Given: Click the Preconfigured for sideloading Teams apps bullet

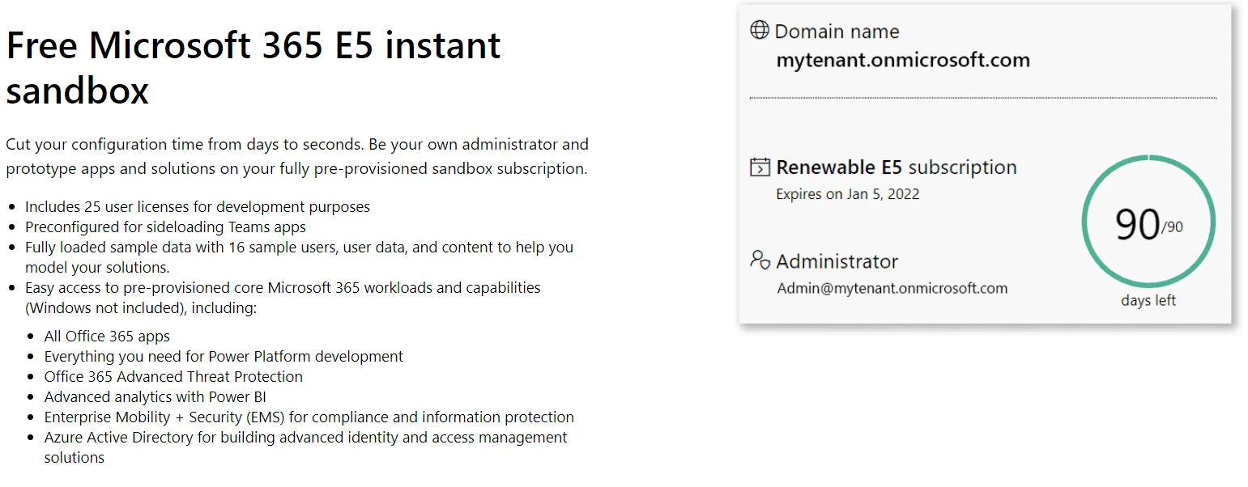Looking at the screenshot, I should pos(165,227).
